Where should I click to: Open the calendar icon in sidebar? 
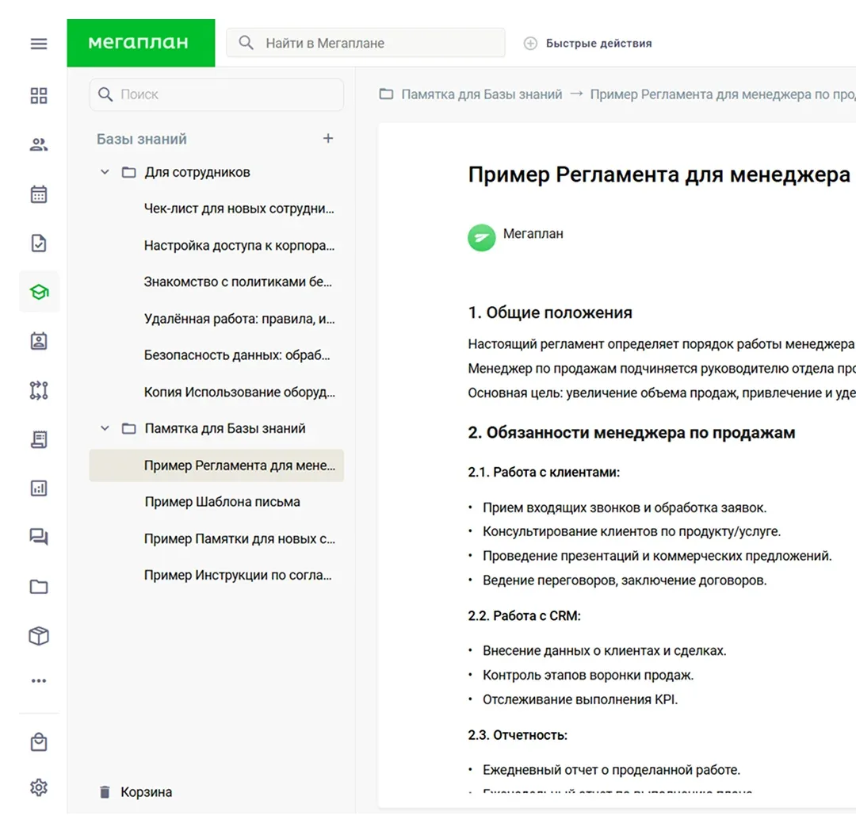coord(39,194)
